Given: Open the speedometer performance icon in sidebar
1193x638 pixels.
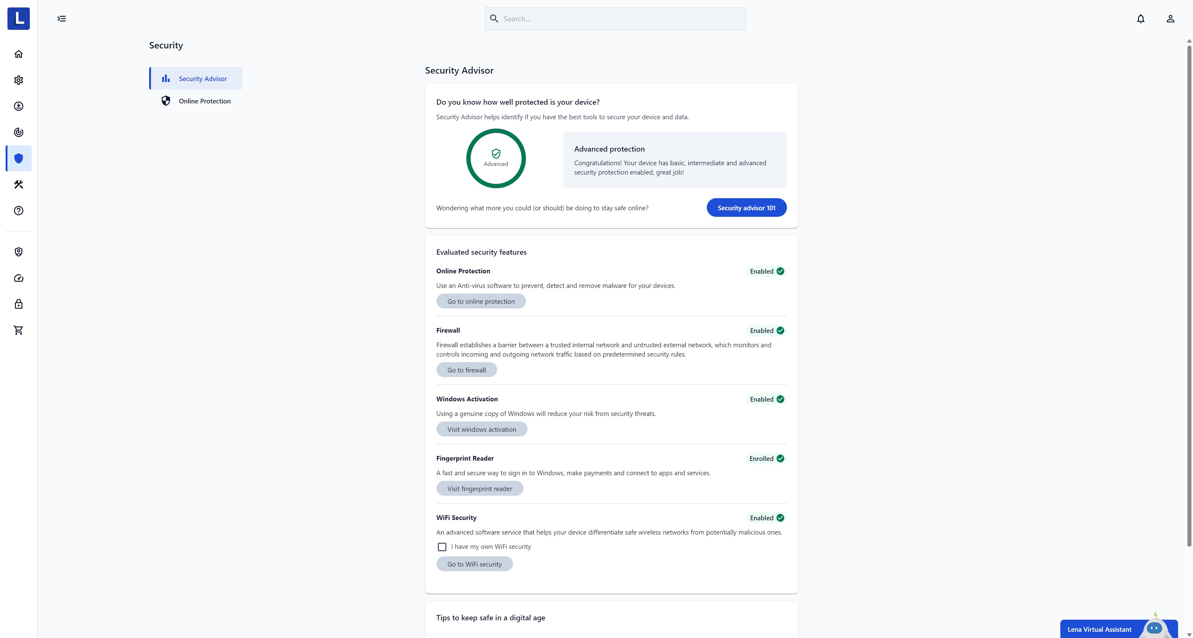Looking at the screenshot, I should 19,278.
